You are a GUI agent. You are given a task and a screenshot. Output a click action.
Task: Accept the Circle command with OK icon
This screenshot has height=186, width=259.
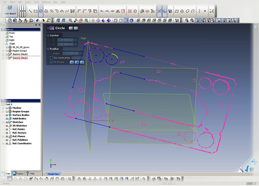click(x=71, y=28)
